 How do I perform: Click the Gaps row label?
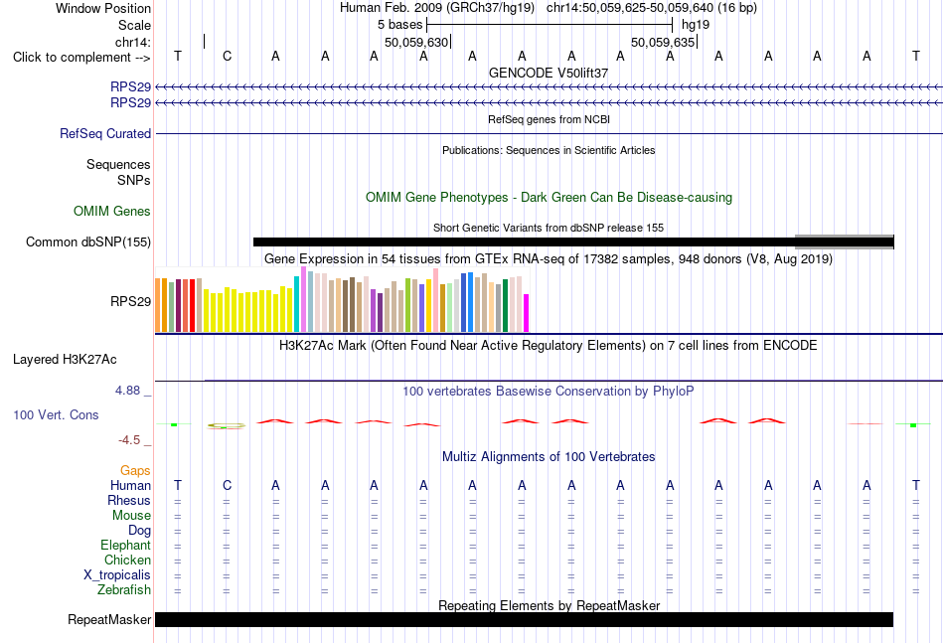coord(135,471)
